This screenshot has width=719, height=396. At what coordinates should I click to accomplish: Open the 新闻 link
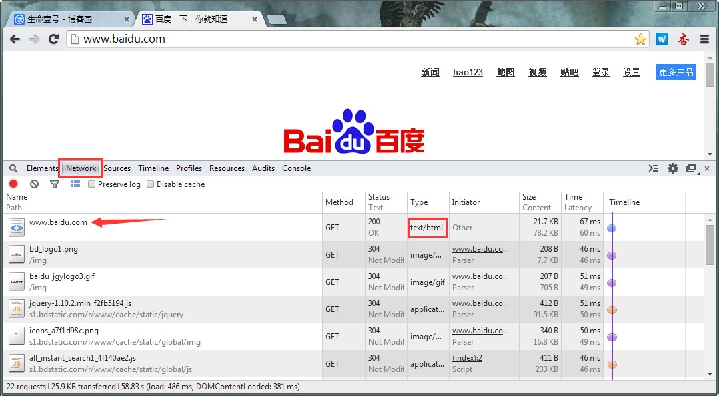click(430, 72)
